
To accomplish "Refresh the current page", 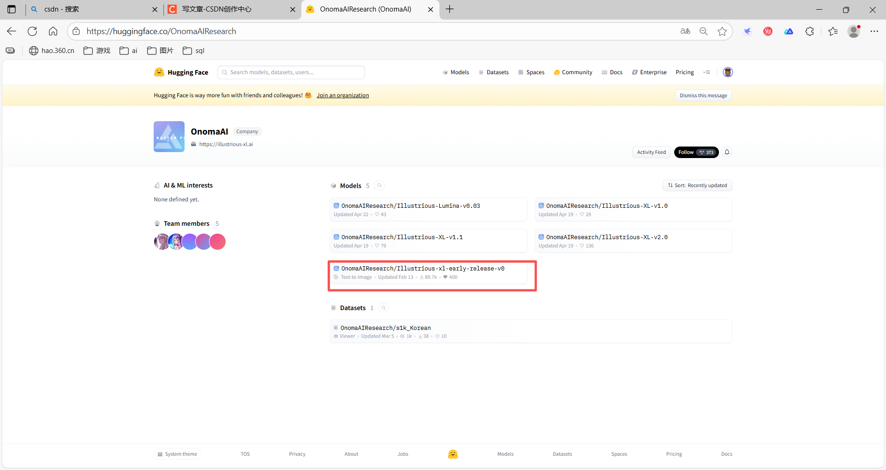I will pos(32,31).
